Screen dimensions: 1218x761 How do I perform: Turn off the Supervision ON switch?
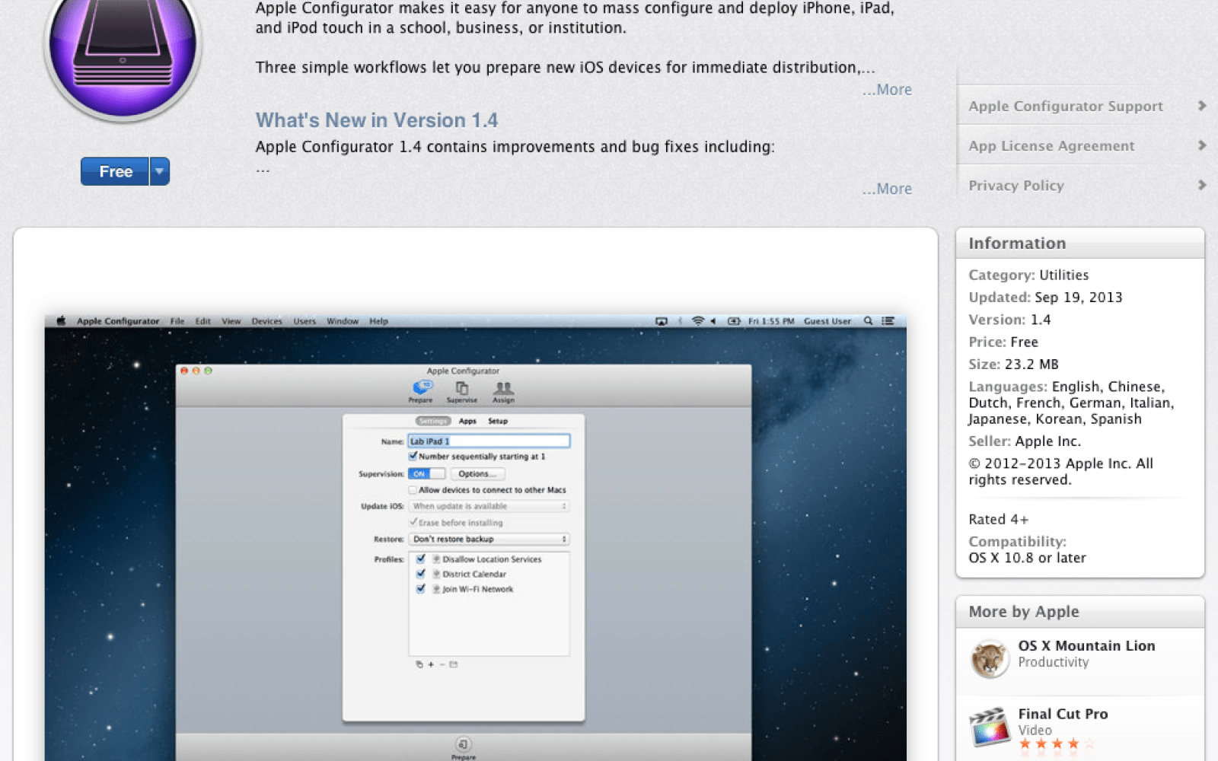[x=426, y=473]
